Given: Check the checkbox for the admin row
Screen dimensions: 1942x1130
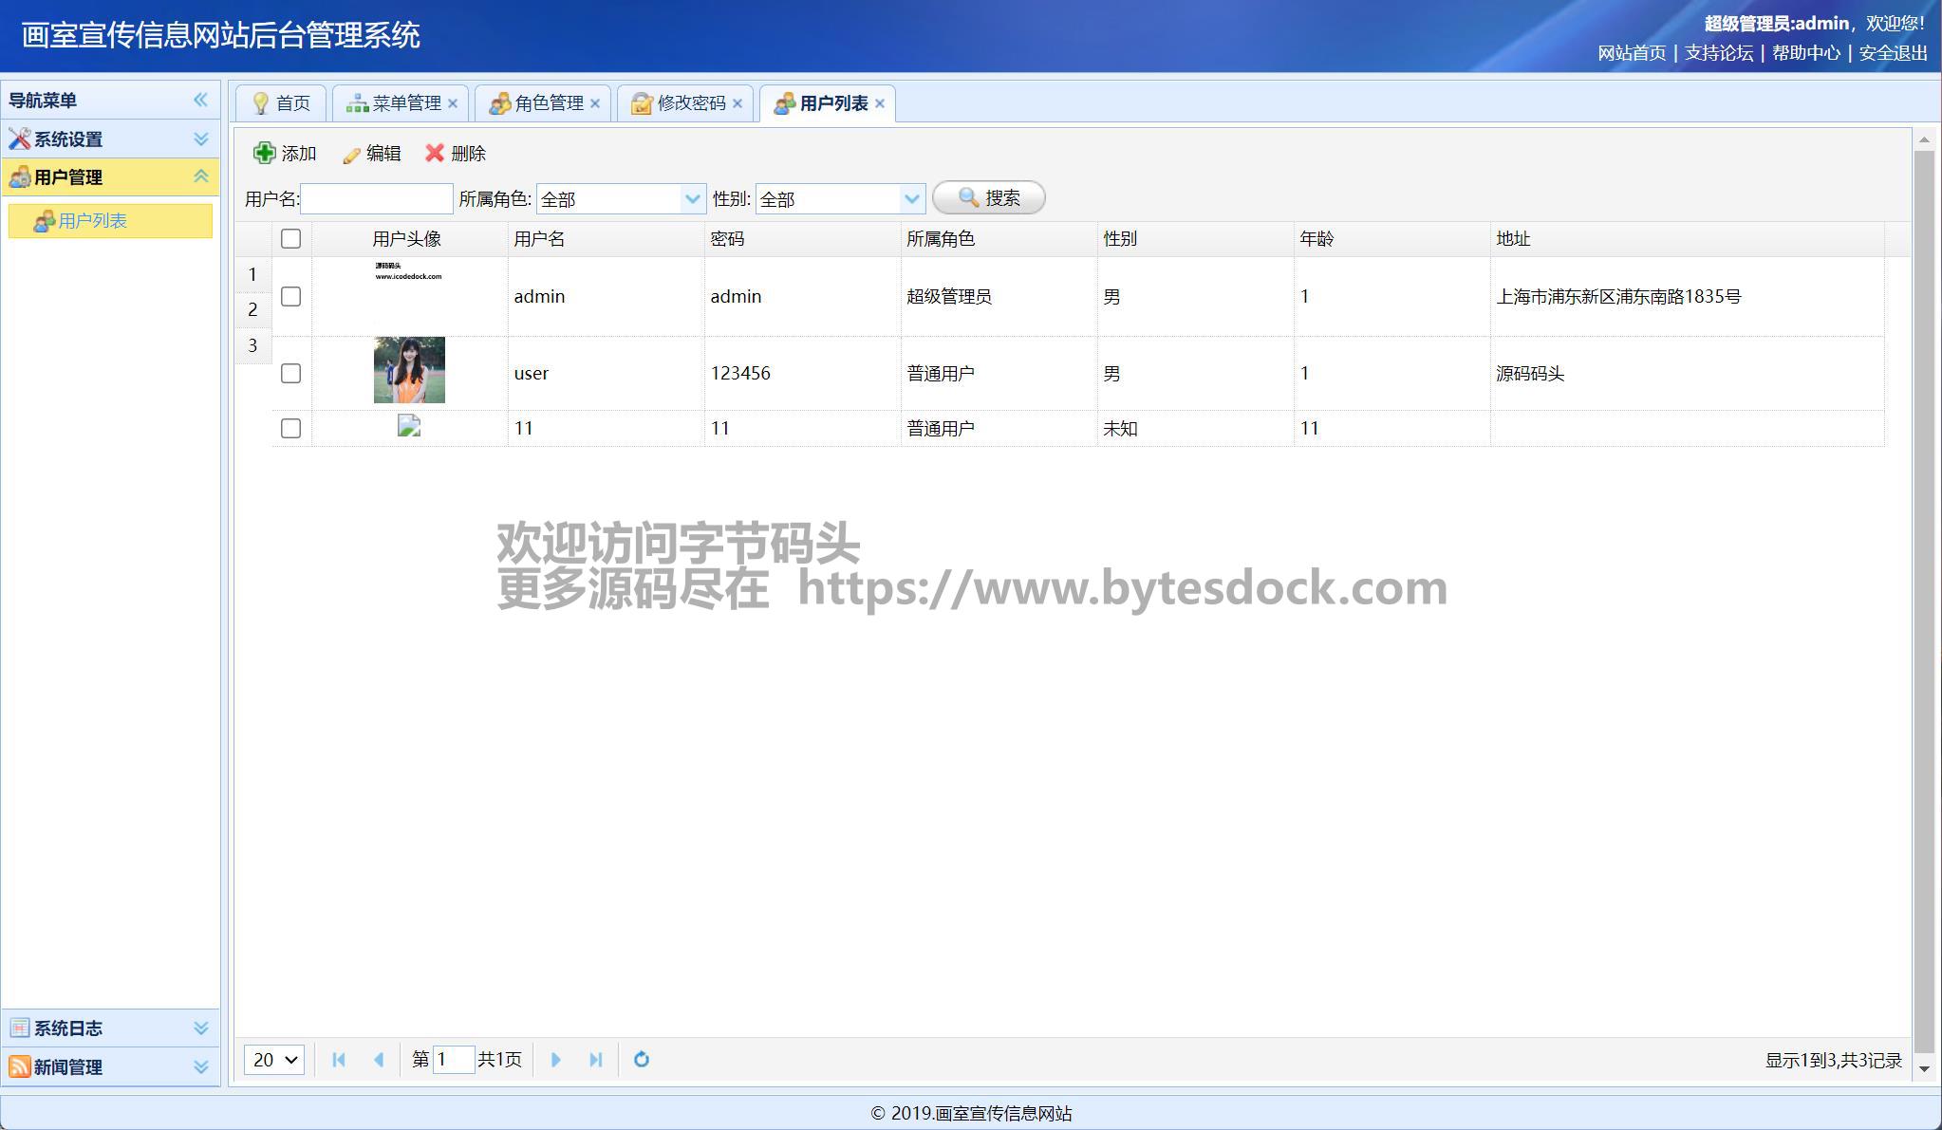Looking at the screenshot, I should 291,296.
